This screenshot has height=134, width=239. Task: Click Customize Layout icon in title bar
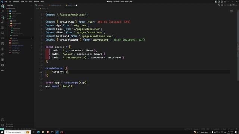pyautogui.click(x=225, y=1)
